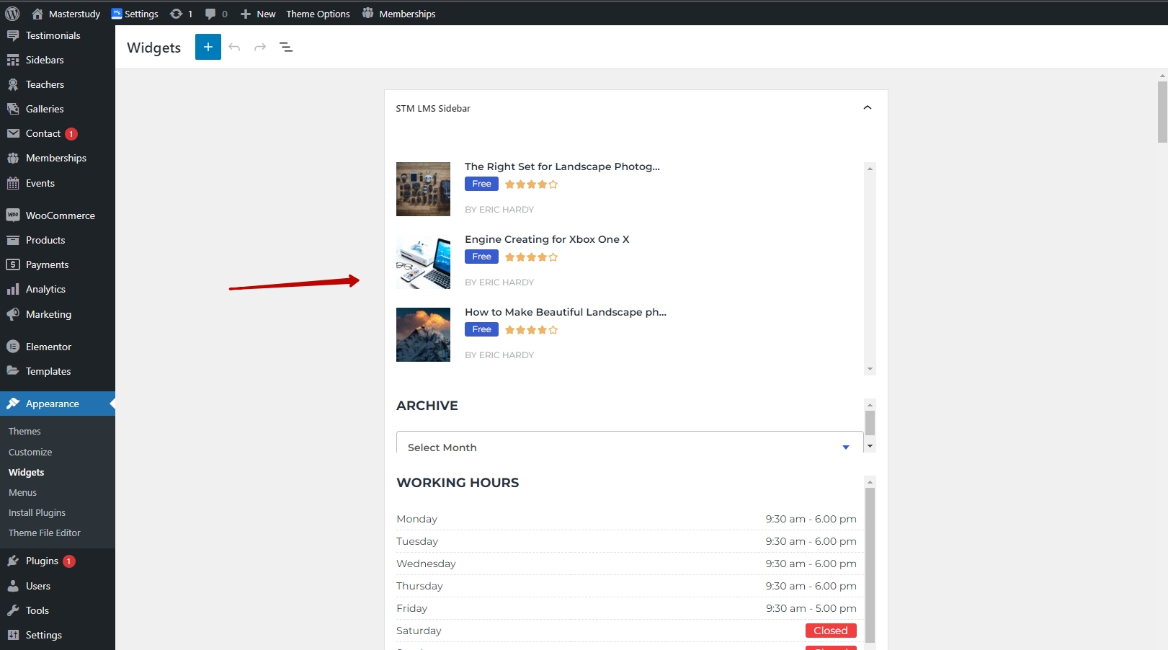Open WooCommerce in the sidebar
This screenshot has width=1168, height=650.
point(60,215)
